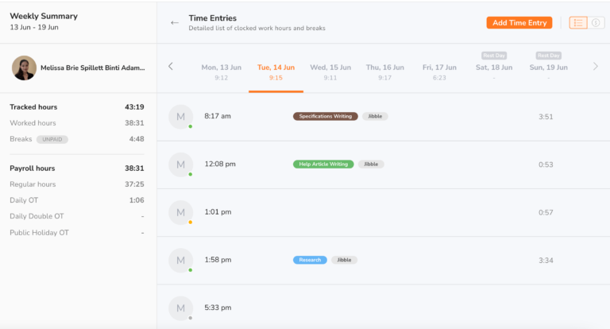The image size is (610, 329).
Task: Switch to the Fri, 17 Jun tab
Action: tap(439, 72)
